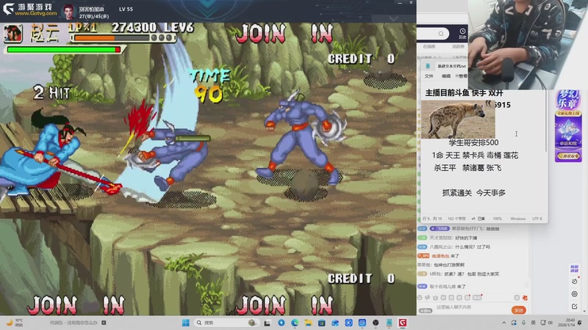Open the Notepad icon on the taskbar
Screen dimensions: 588x330
(x=390, y=323)
